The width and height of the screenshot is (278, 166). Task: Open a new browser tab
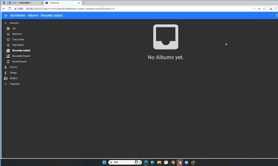pos(84,3)
